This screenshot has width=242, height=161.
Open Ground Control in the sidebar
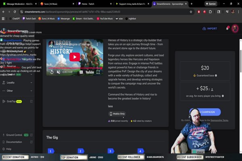click(14, 135)
